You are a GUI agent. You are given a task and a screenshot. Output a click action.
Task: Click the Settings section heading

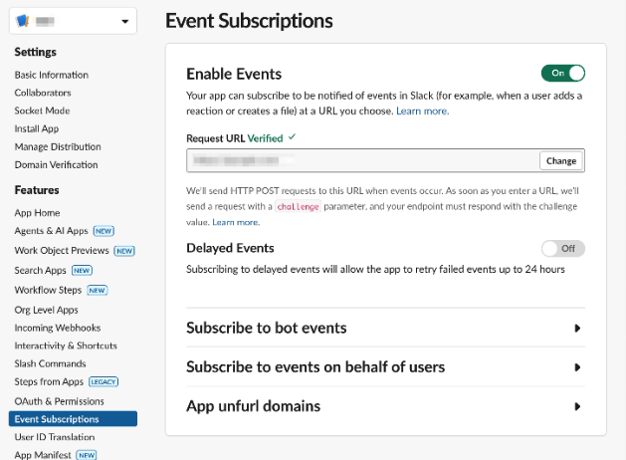tap(36, 52)
